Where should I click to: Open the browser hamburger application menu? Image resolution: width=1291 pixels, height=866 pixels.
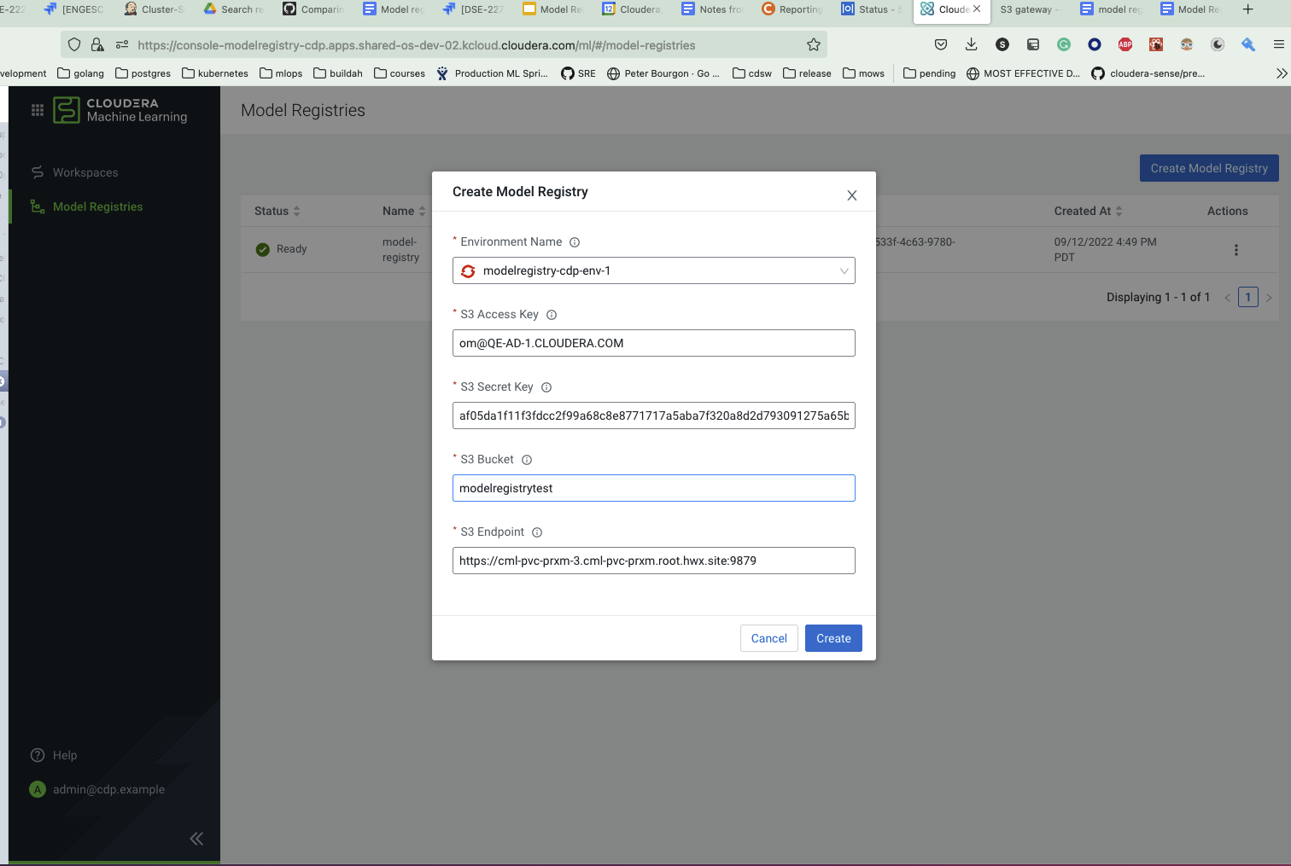tap(1279, 45)
